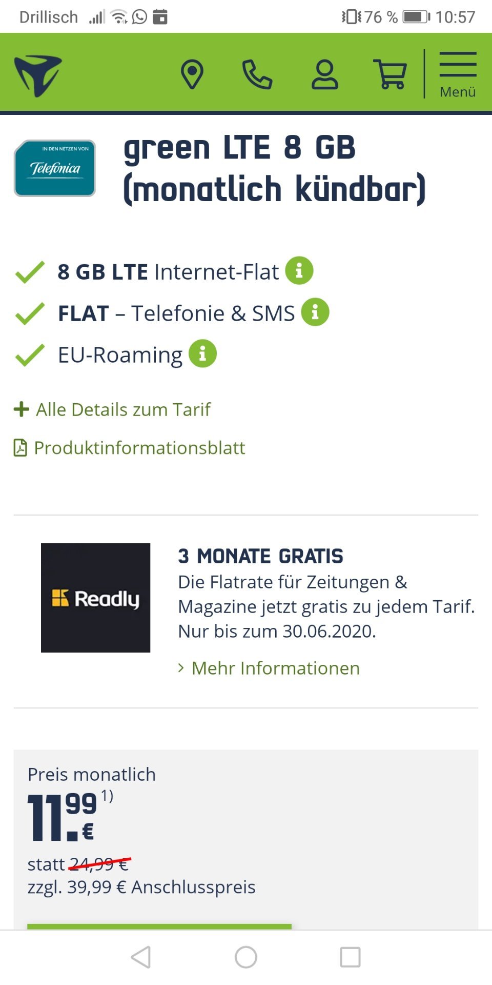
Task: Open the store locator pin icon
Action: coord(192,74)
